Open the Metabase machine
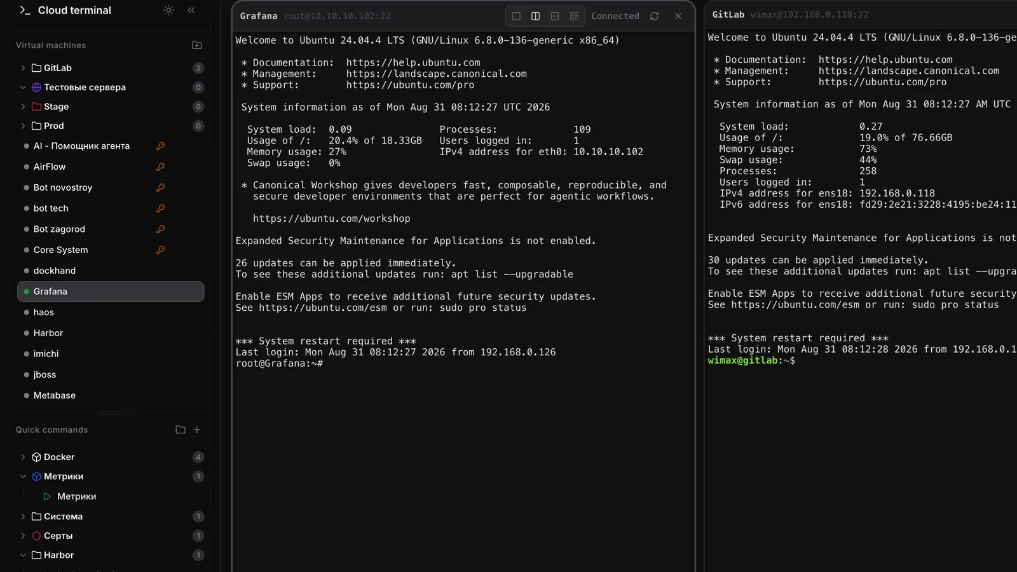The width and height of the screenshot is (1017, 572). pos(111,395)
